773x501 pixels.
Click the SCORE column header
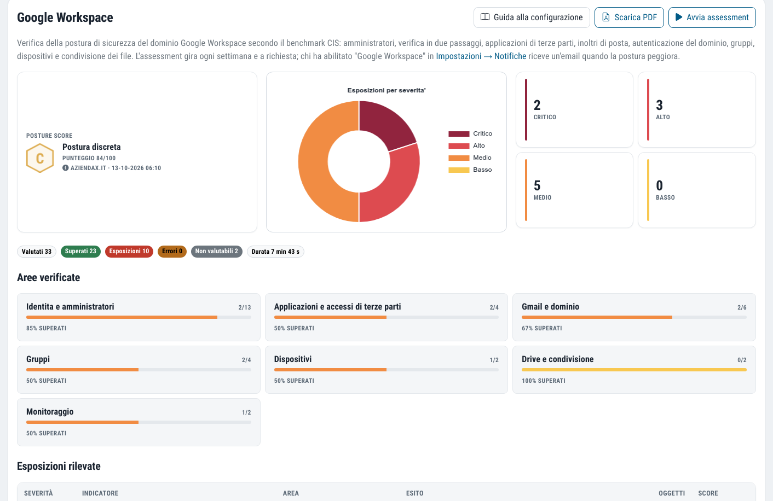click(x=708, y=493)
